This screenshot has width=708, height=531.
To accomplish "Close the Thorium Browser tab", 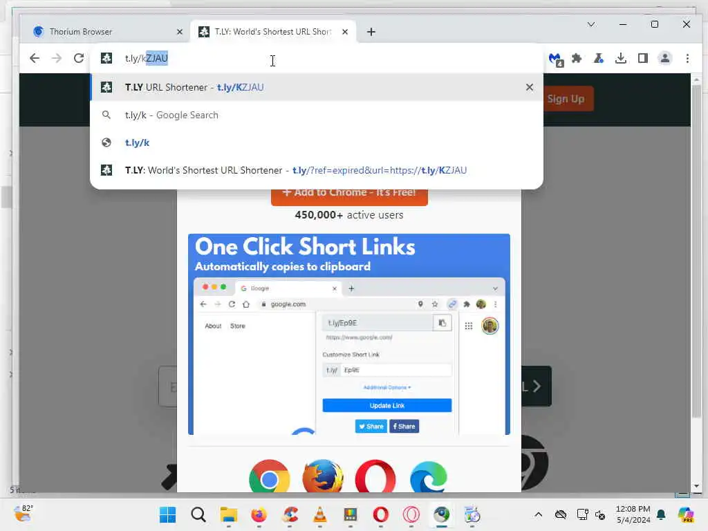I will tap(179, 32).
